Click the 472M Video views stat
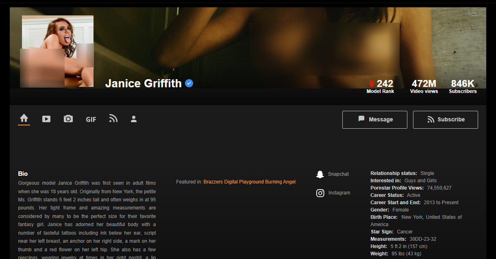 424,86
